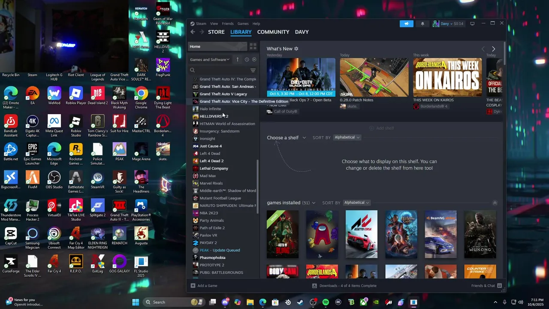Screen dimensions: 549x309
Task: Show next What's New items arrow
Action: pos(493,49)
